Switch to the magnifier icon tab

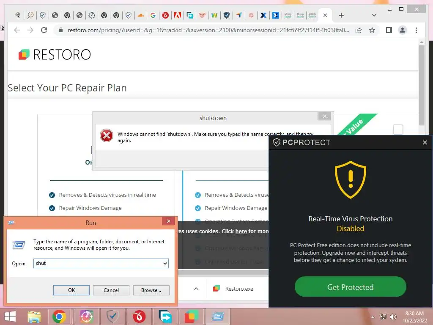[x=30, y=16]
